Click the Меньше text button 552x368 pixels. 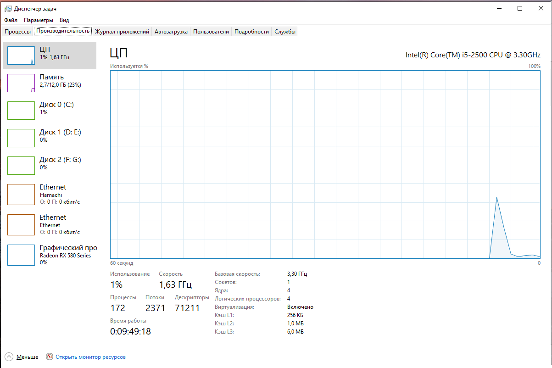[x=27, y=357]
